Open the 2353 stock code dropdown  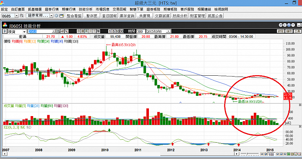tap(54, 31)
